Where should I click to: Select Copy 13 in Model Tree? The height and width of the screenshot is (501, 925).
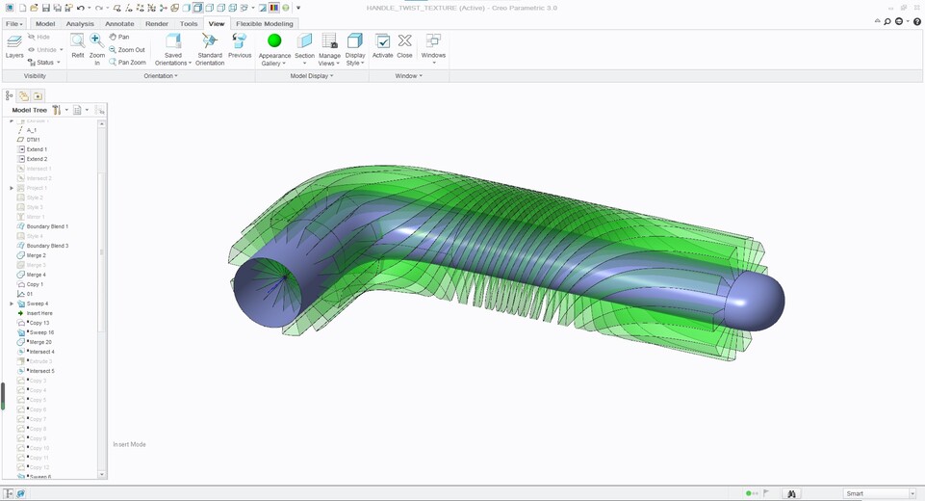[34, 323]
